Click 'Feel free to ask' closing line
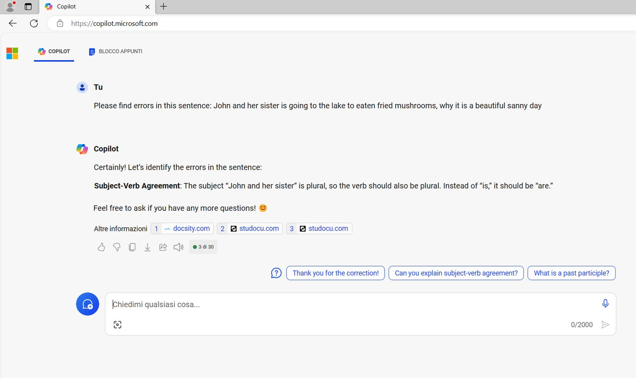 coord(180,208)
